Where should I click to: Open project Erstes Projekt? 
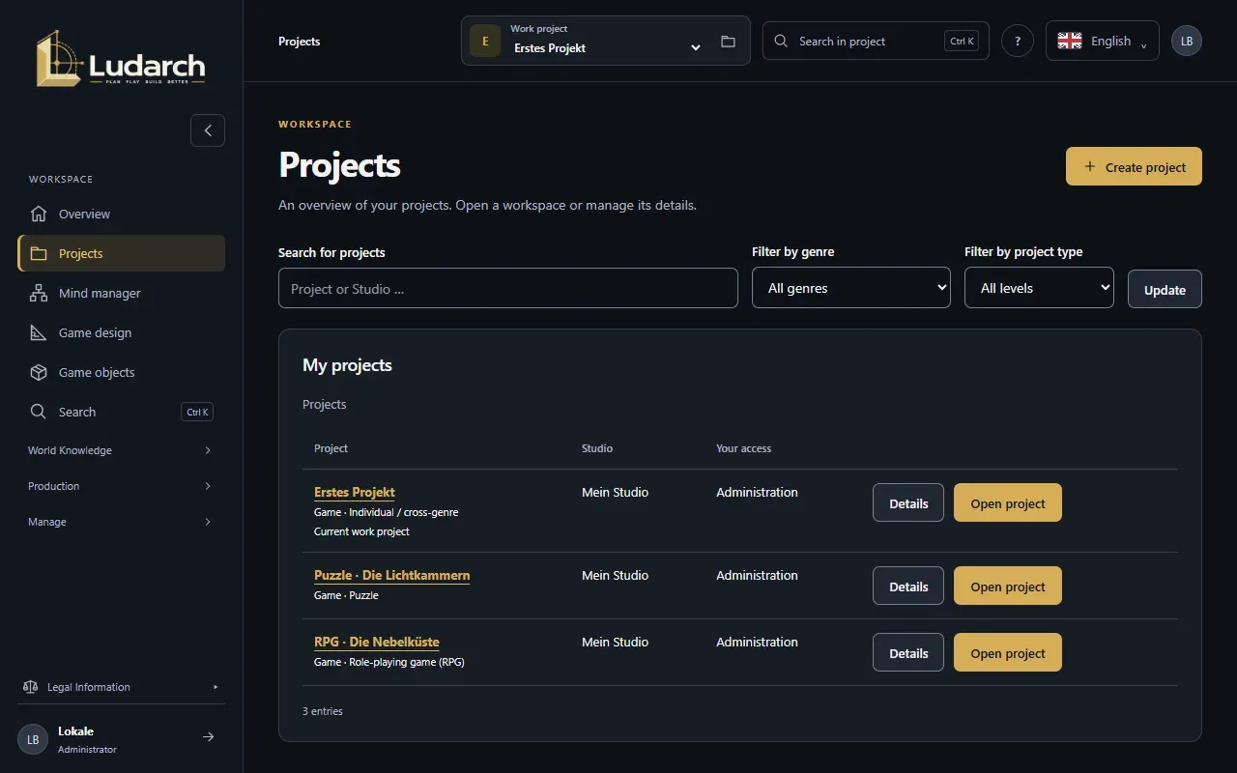pos(1008,502)
